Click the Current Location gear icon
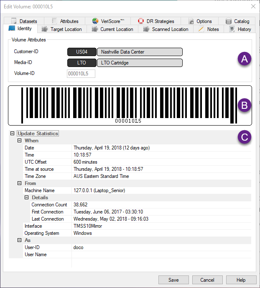Screen dimensions: 260x288 coord(94,29)
